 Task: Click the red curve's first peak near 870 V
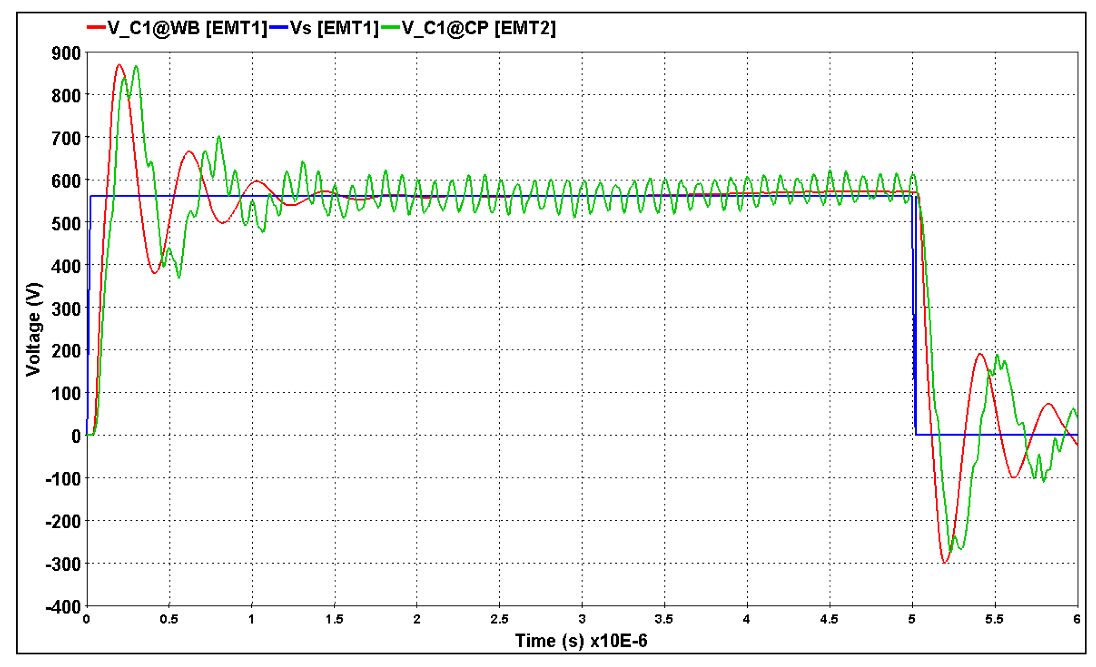[x=119, y=65]
